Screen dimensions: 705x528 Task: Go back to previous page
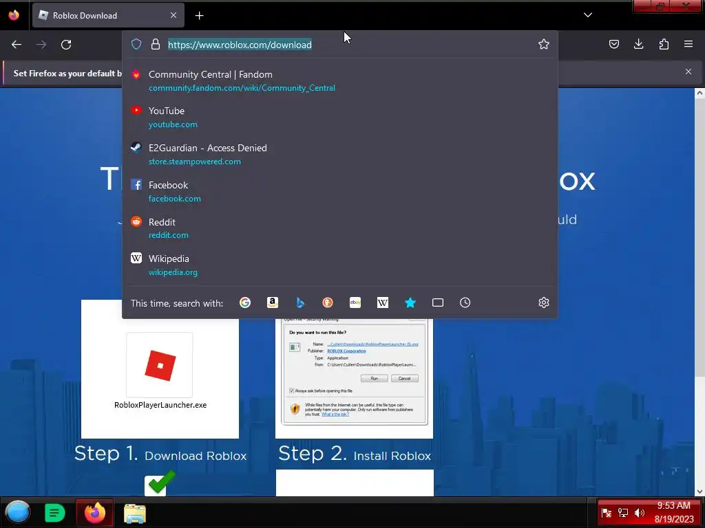17,45
